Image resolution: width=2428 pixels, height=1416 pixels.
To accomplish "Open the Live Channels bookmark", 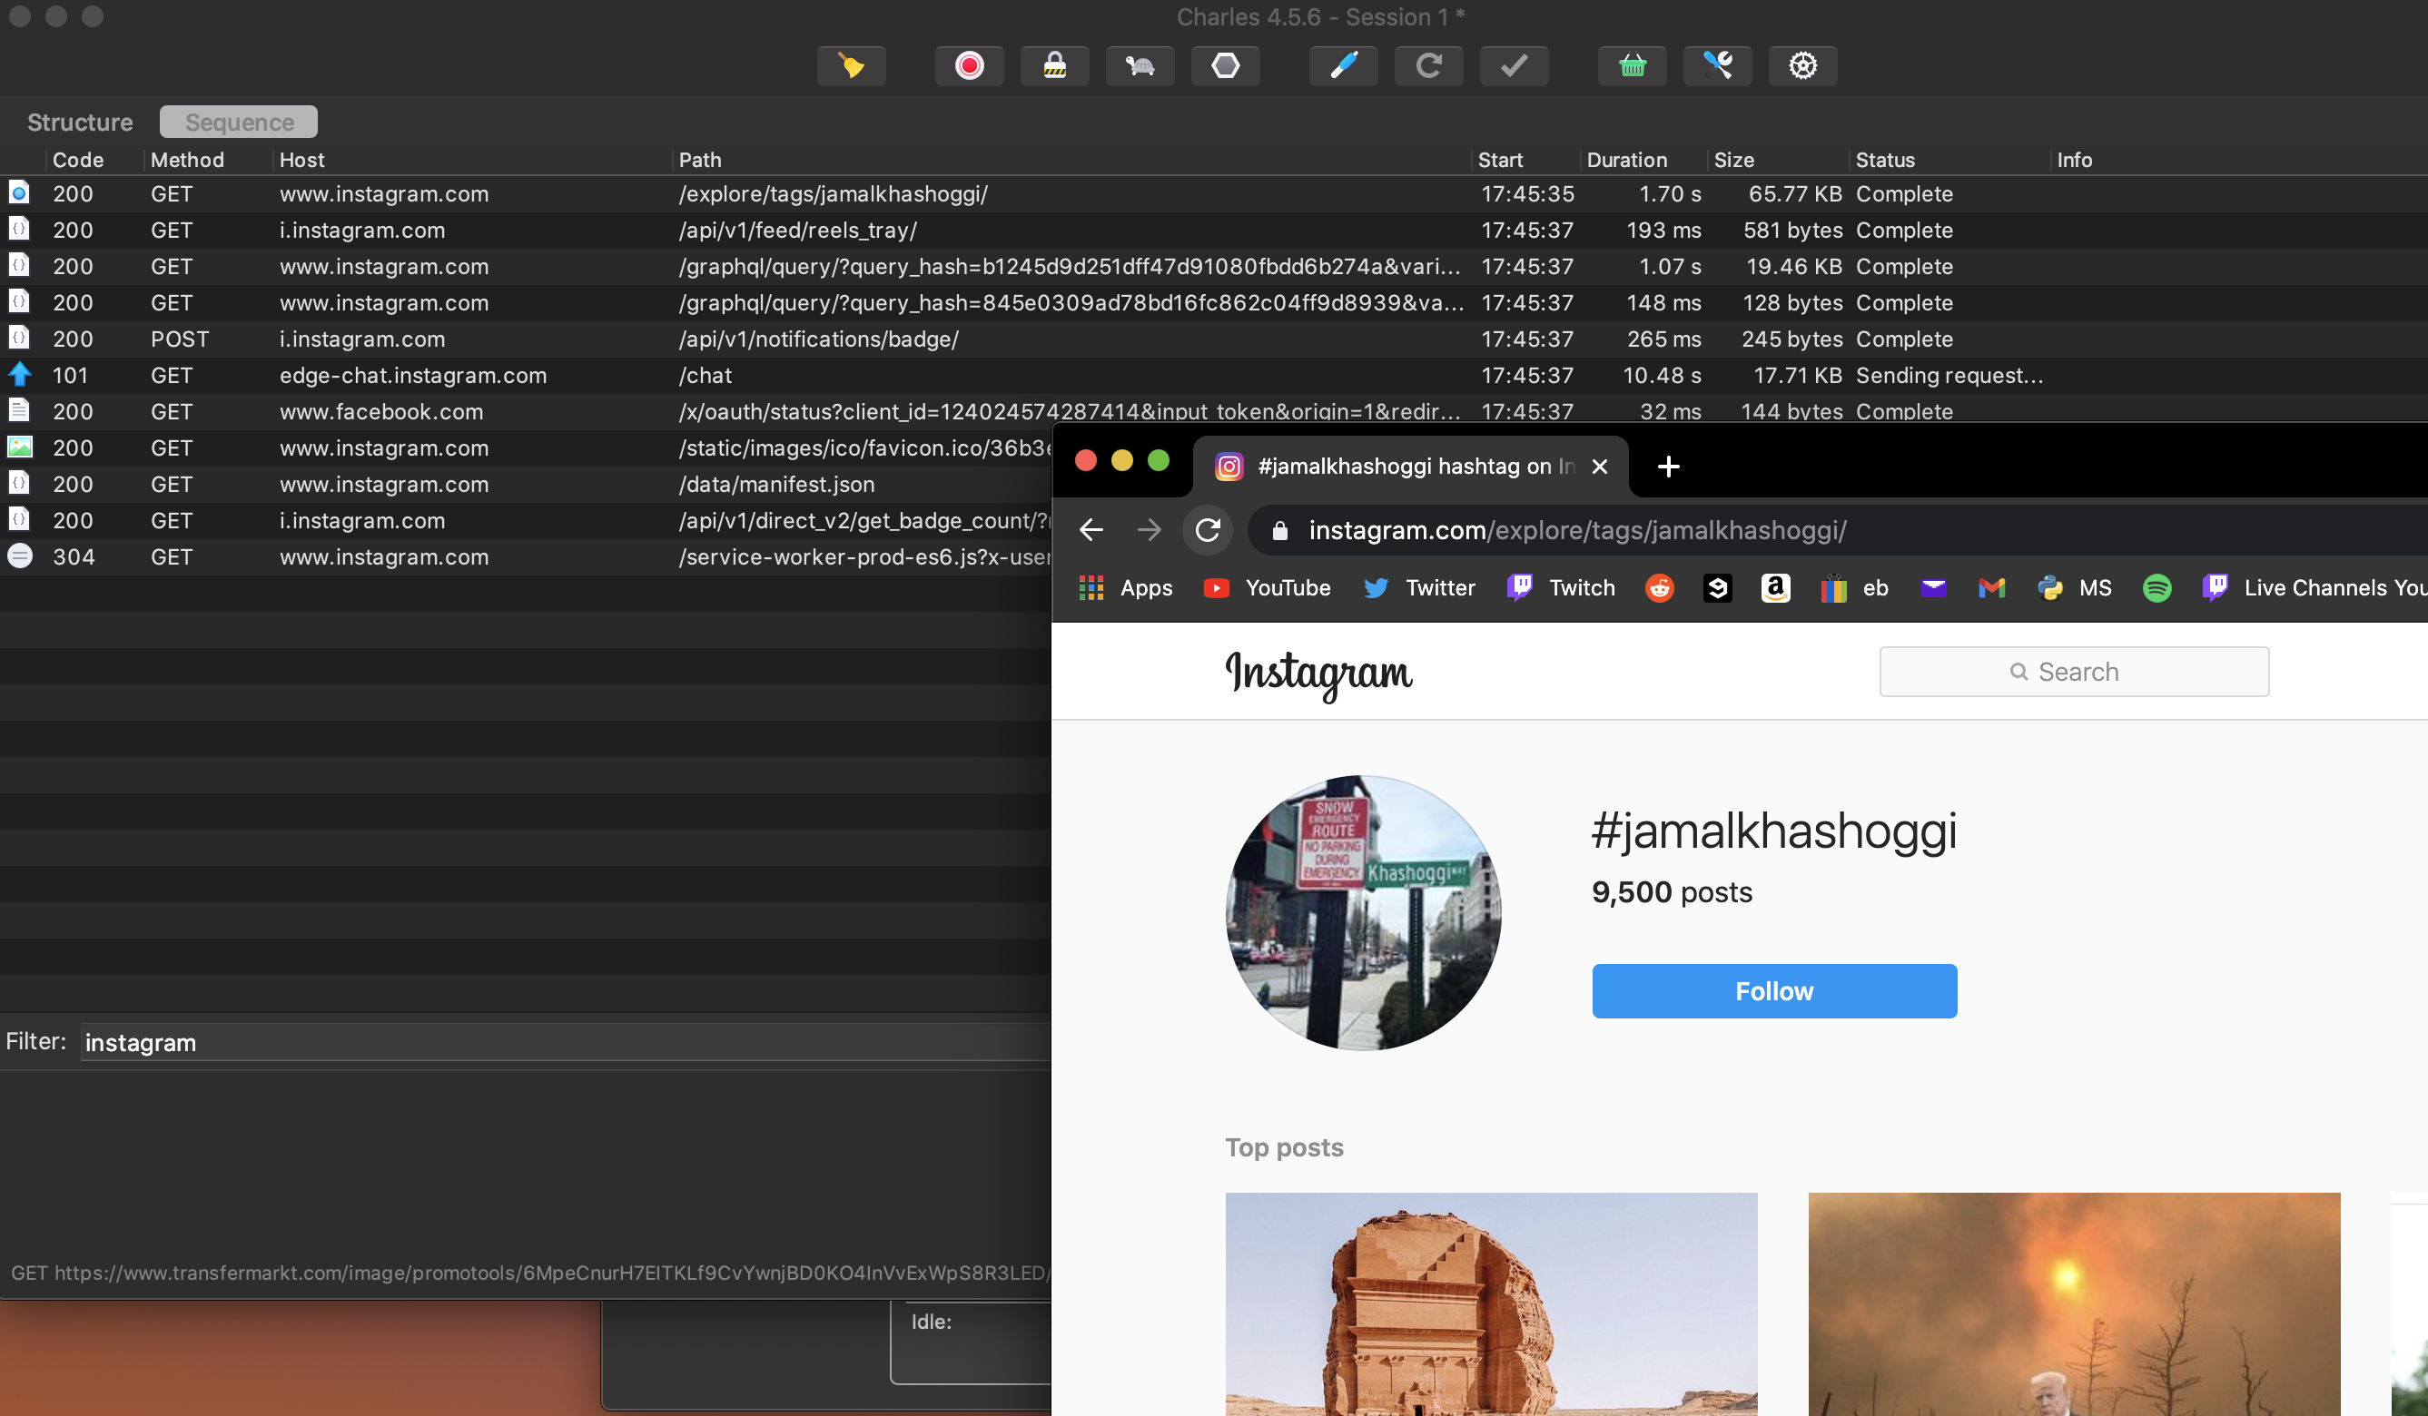I will (2314, 587).
